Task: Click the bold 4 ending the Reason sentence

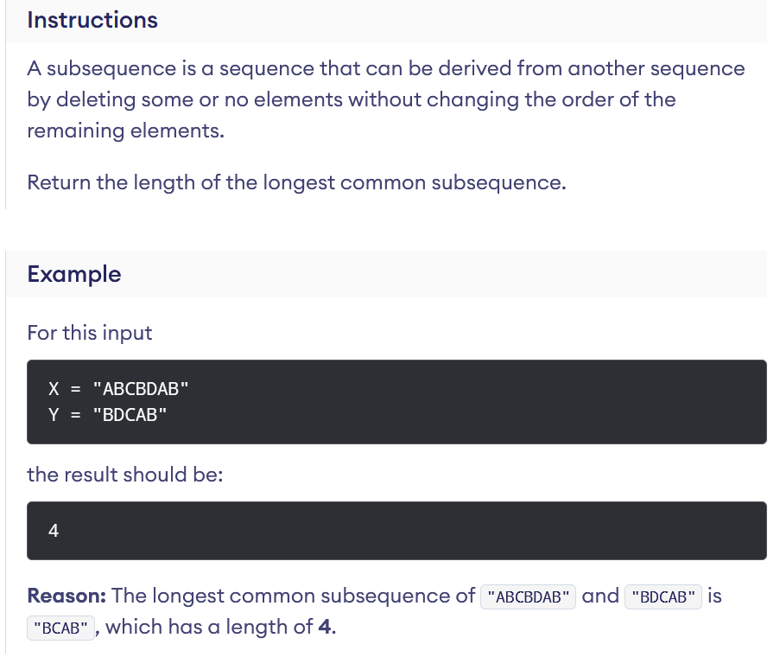Action: [325, 627]
